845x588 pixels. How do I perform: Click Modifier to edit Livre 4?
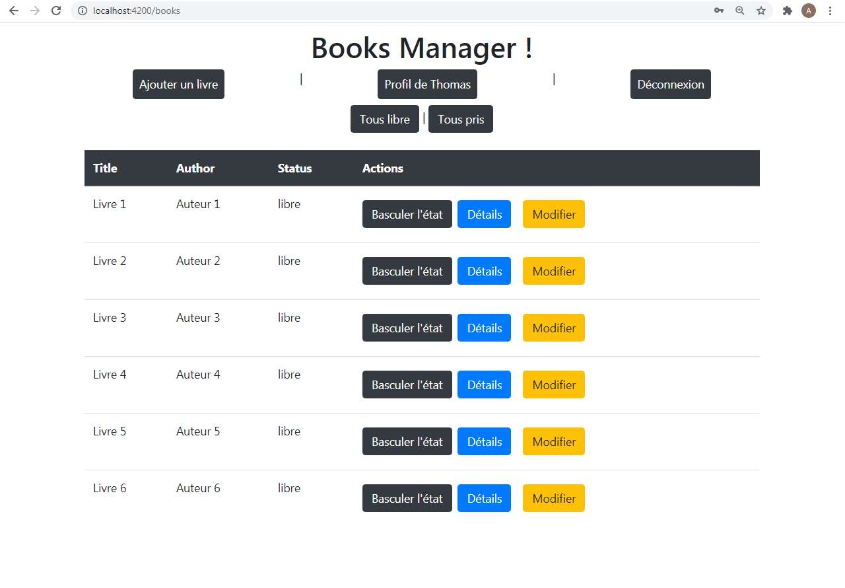pos(553,385)
